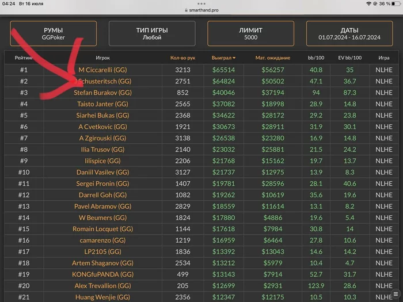
Task: Open the page menu icon in corner
Action: 396,294
